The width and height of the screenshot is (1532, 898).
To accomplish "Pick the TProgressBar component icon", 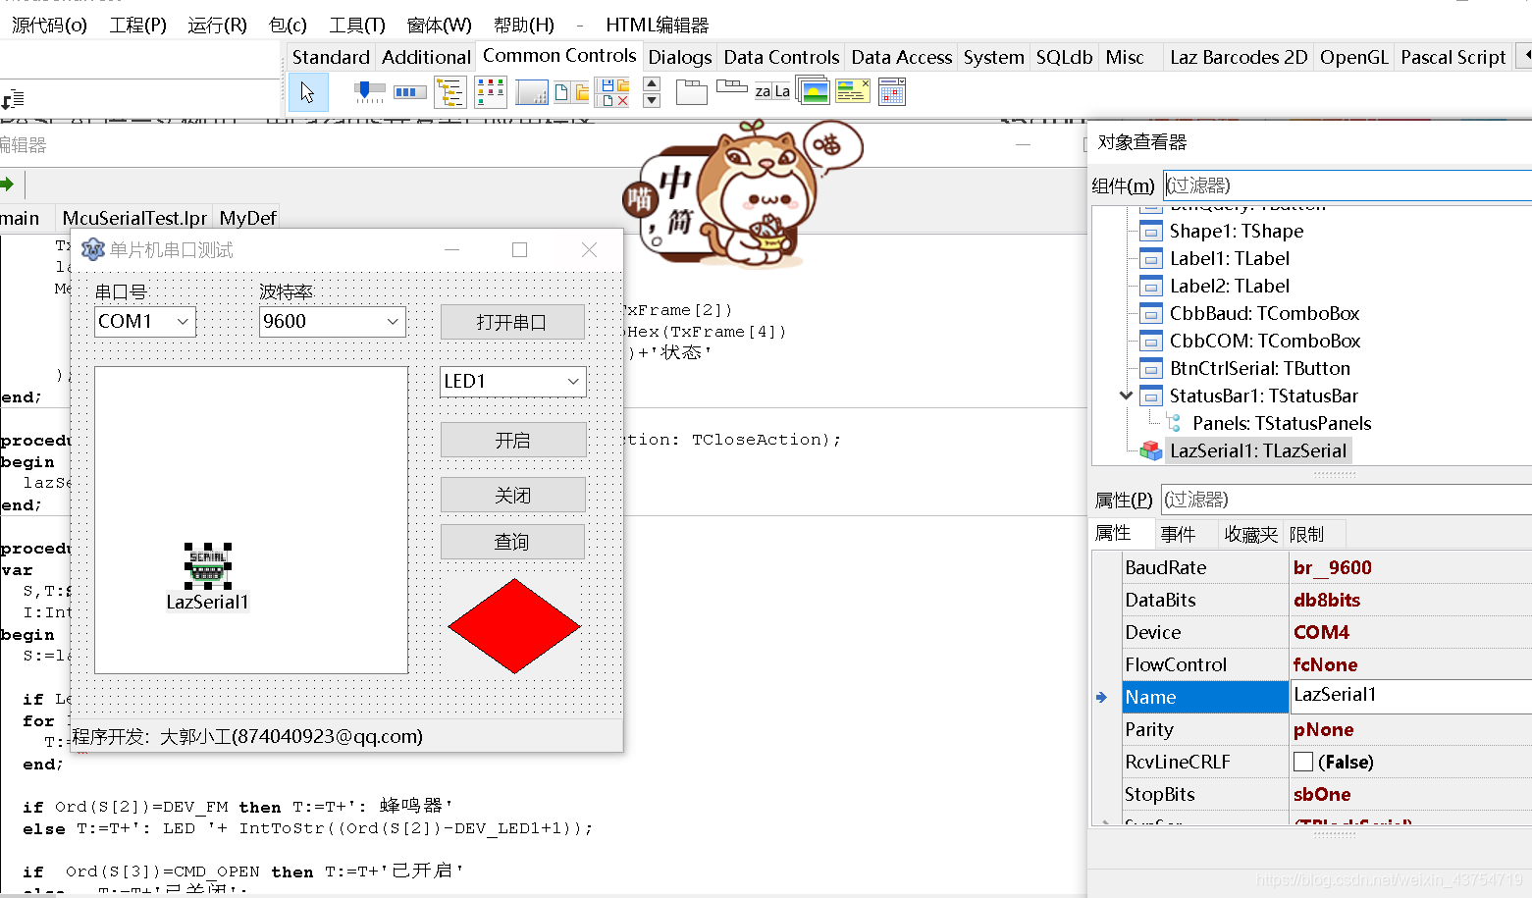I will coord(410,92).
